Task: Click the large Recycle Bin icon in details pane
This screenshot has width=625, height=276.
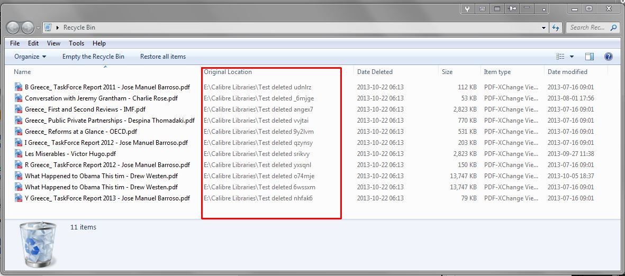Action: pos(38,244)
